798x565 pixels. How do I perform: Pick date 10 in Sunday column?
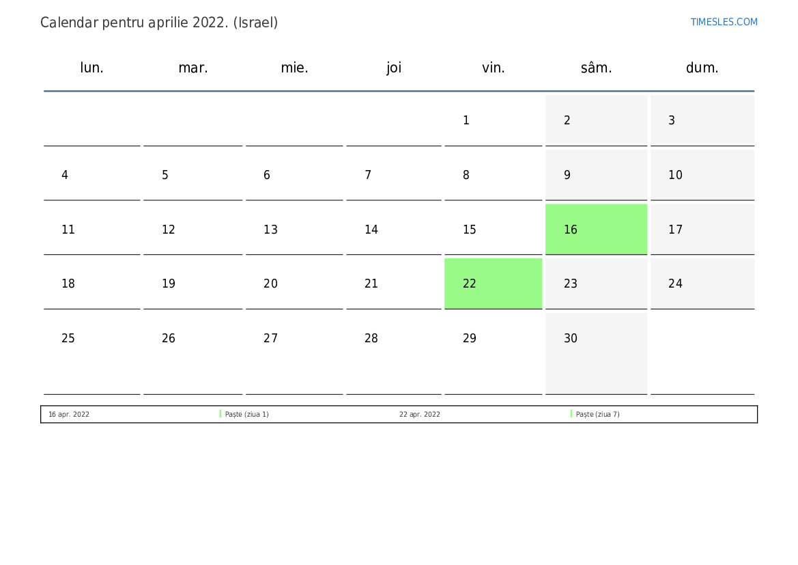(x=675, y=176)
